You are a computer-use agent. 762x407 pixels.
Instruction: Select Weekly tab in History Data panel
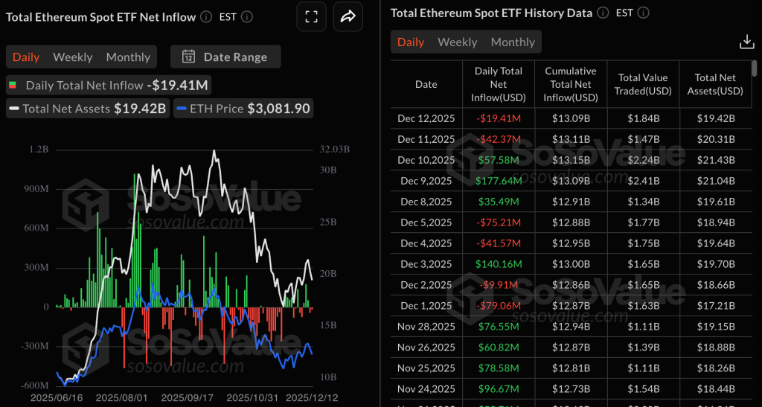click(458, 42)
